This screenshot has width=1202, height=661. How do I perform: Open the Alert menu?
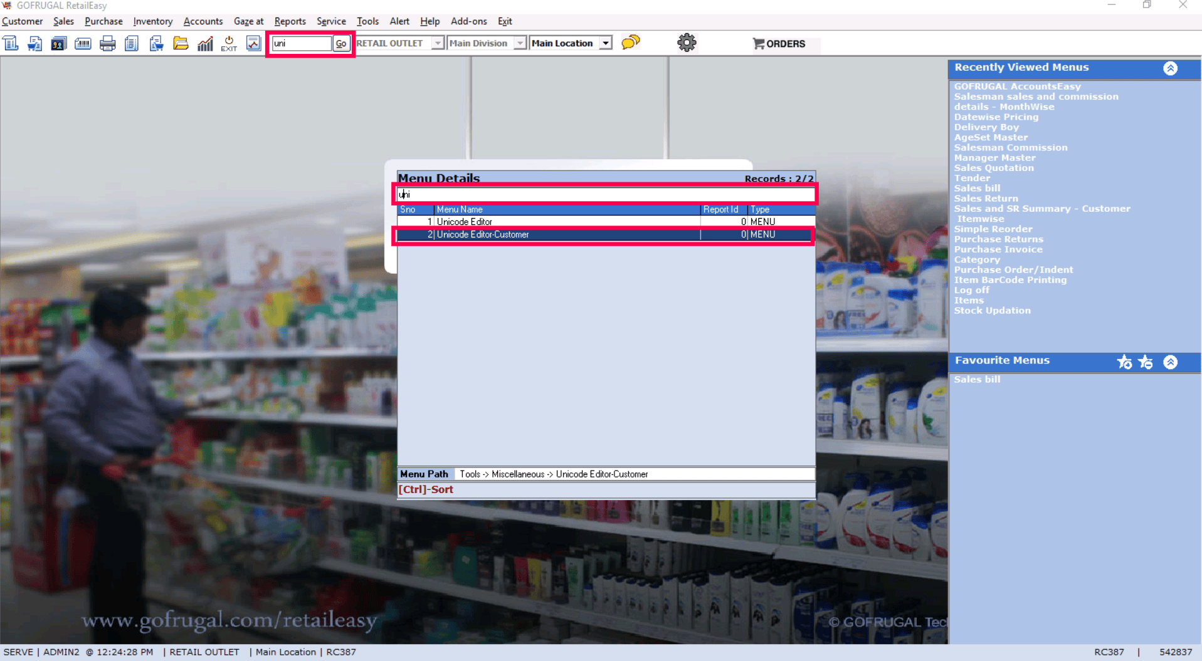(399, 21)
